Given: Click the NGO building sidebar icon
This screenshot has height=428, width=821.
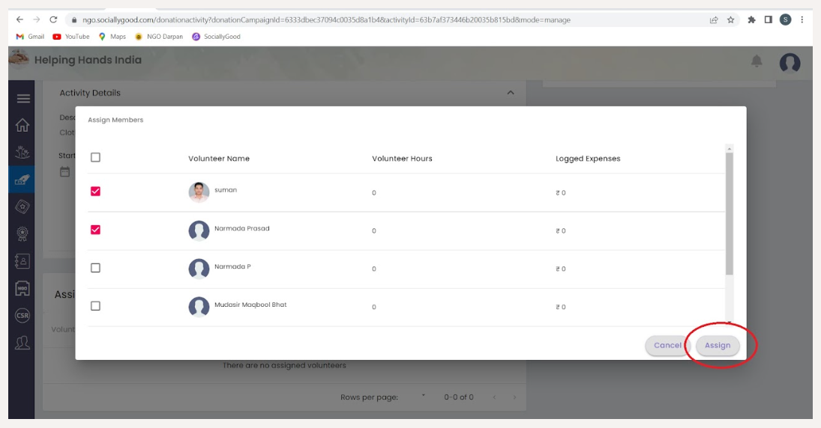Looking at the screenshot, I should pyautogui.click(x=22, y=289).
